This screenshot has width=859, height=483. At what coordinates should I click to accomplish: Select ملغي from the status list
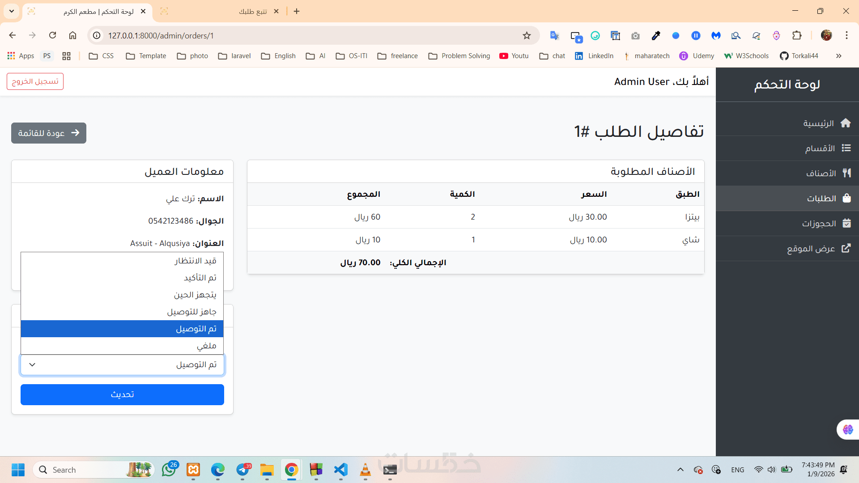[122, 346]
